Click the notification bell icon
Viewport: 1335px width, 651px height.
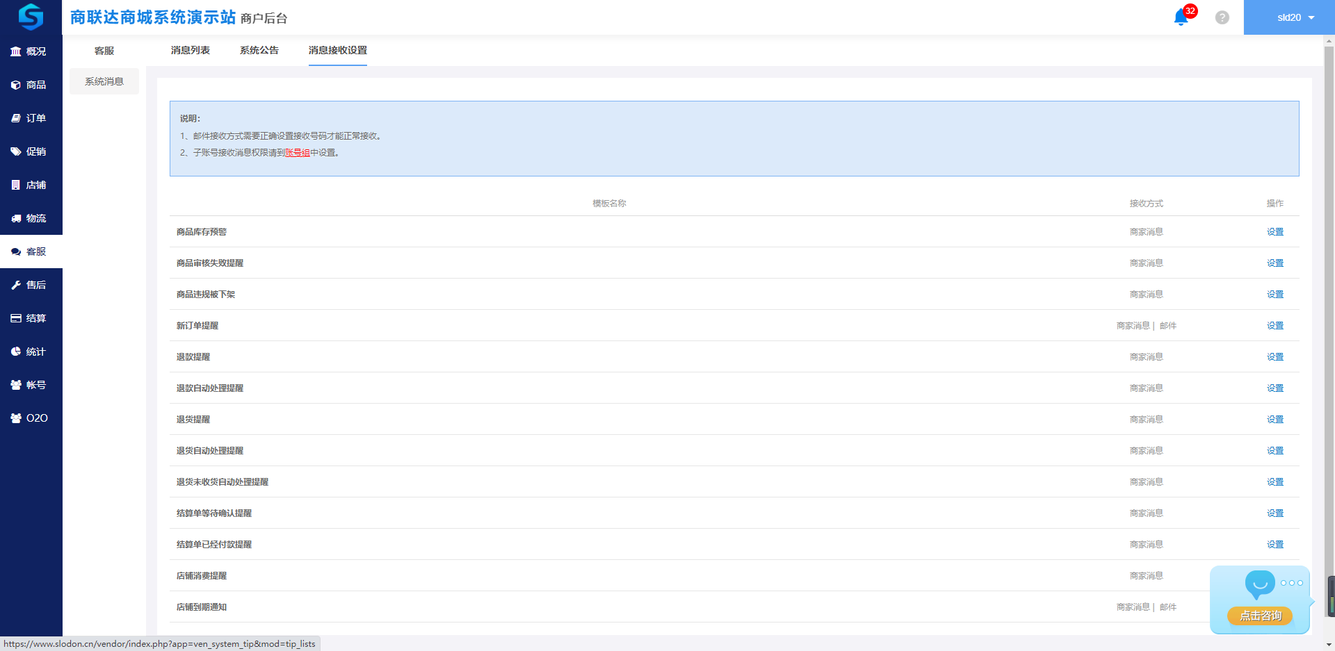[x=1181, y=17]
